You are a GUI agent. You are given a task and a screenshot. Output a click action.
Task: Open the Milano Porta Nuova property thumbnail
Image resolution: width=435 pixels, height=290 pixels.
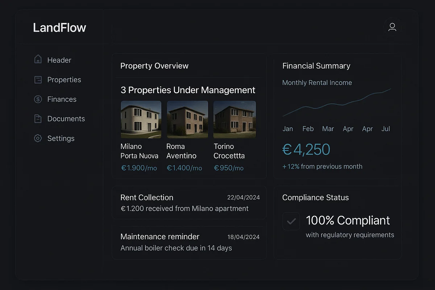141,119
